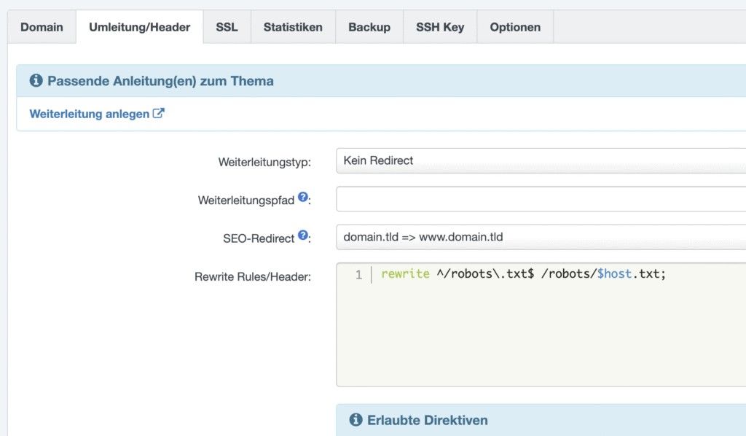Screen dimensions: 746x436
Task: Open the Weiterleitungstyp dropdown
Action: tap(541, 160)
